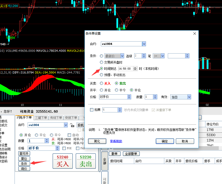This screenshot has width=222, height=184.
Task: Switch to the 闪电手下单 tab
Action: pos(24,117)
